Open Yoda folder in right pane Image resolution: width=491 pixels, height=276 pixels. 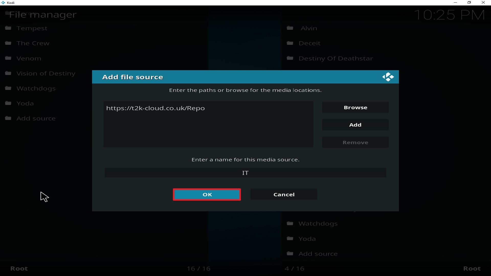[307, 239]
